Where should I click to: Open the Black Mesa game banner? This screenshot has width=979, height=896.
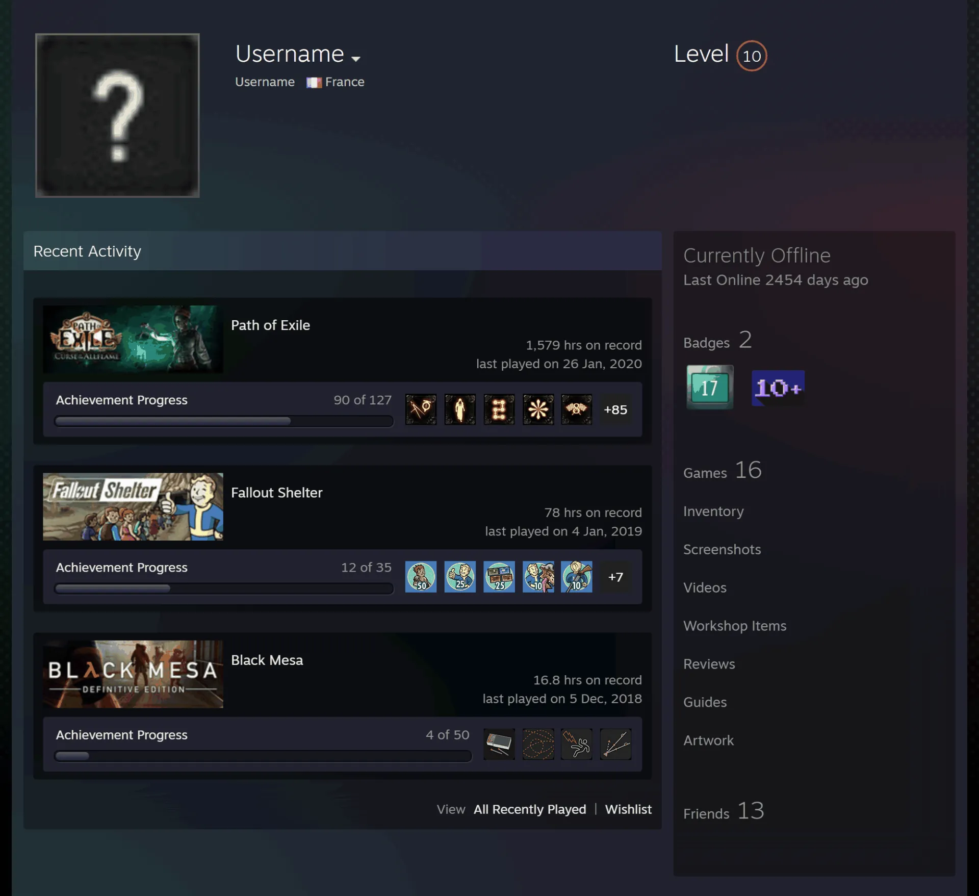[133, 674]
